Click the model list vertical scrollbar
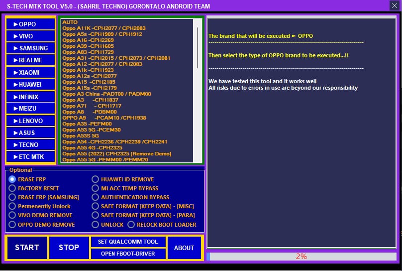402x271 pixels. 198,91
